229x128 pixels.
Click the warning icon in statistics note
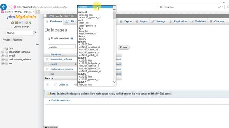pos(48,94)
